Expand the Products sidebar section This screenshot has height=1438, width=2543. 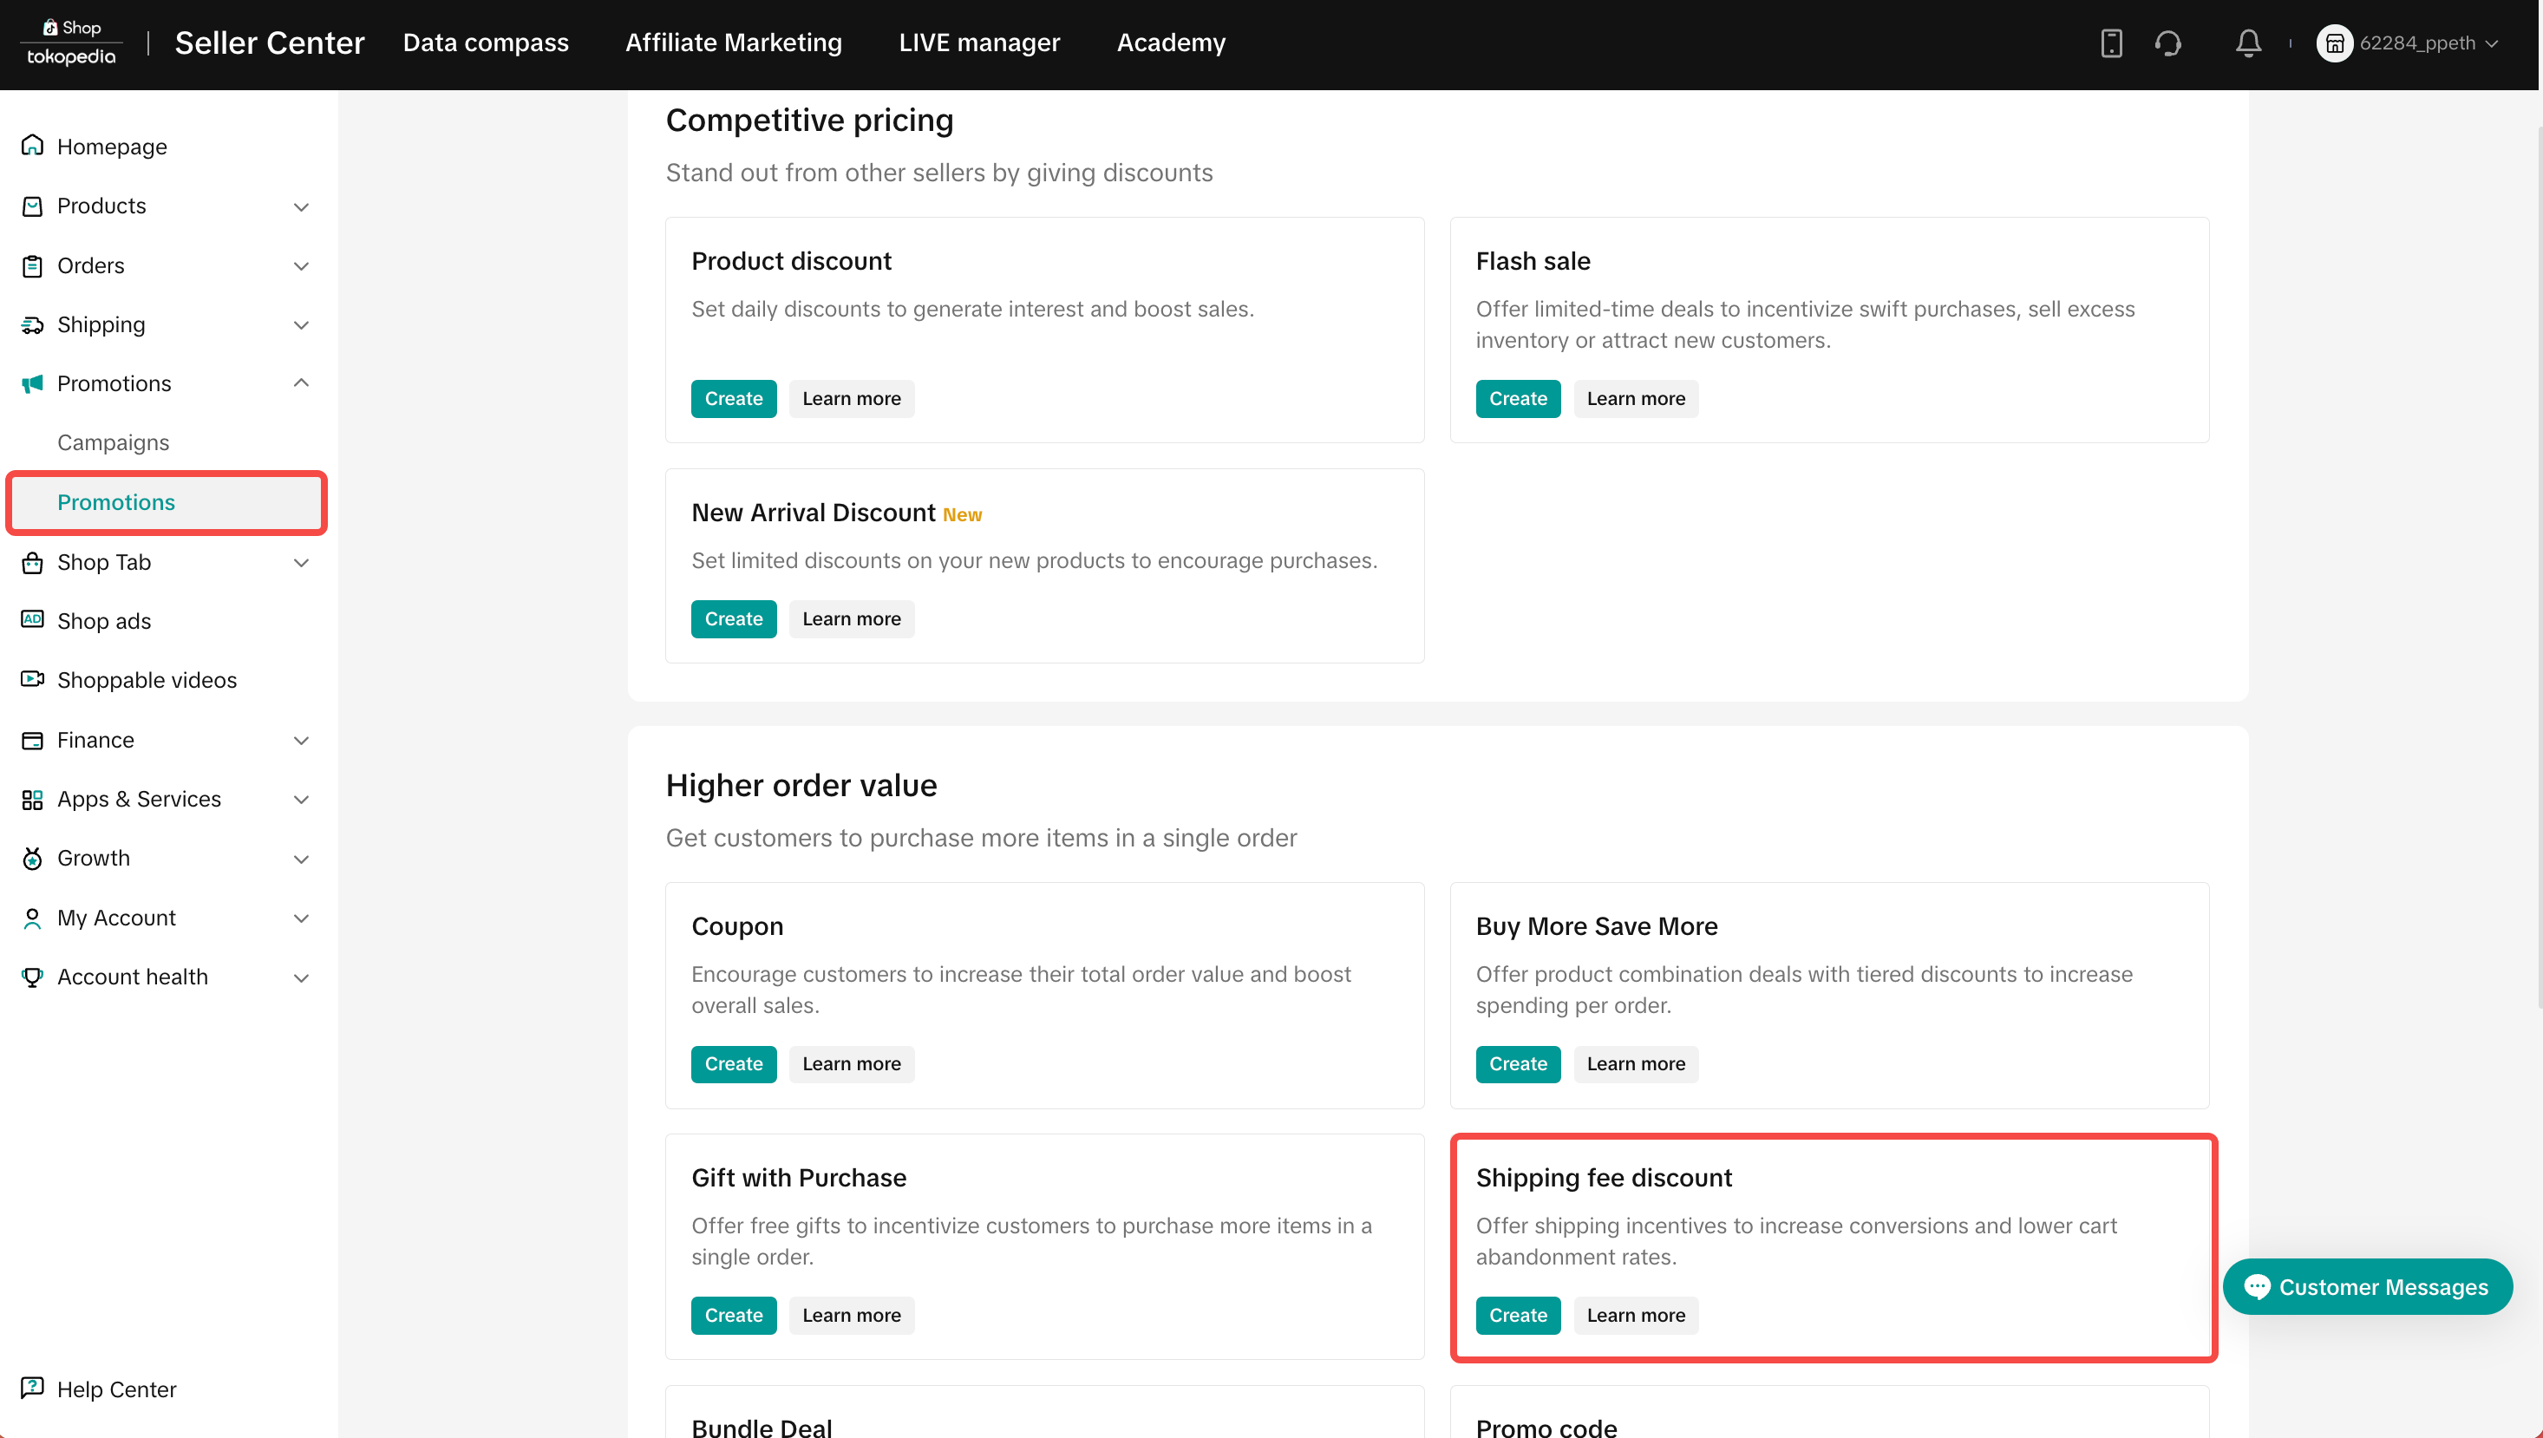tap(301, 206)
